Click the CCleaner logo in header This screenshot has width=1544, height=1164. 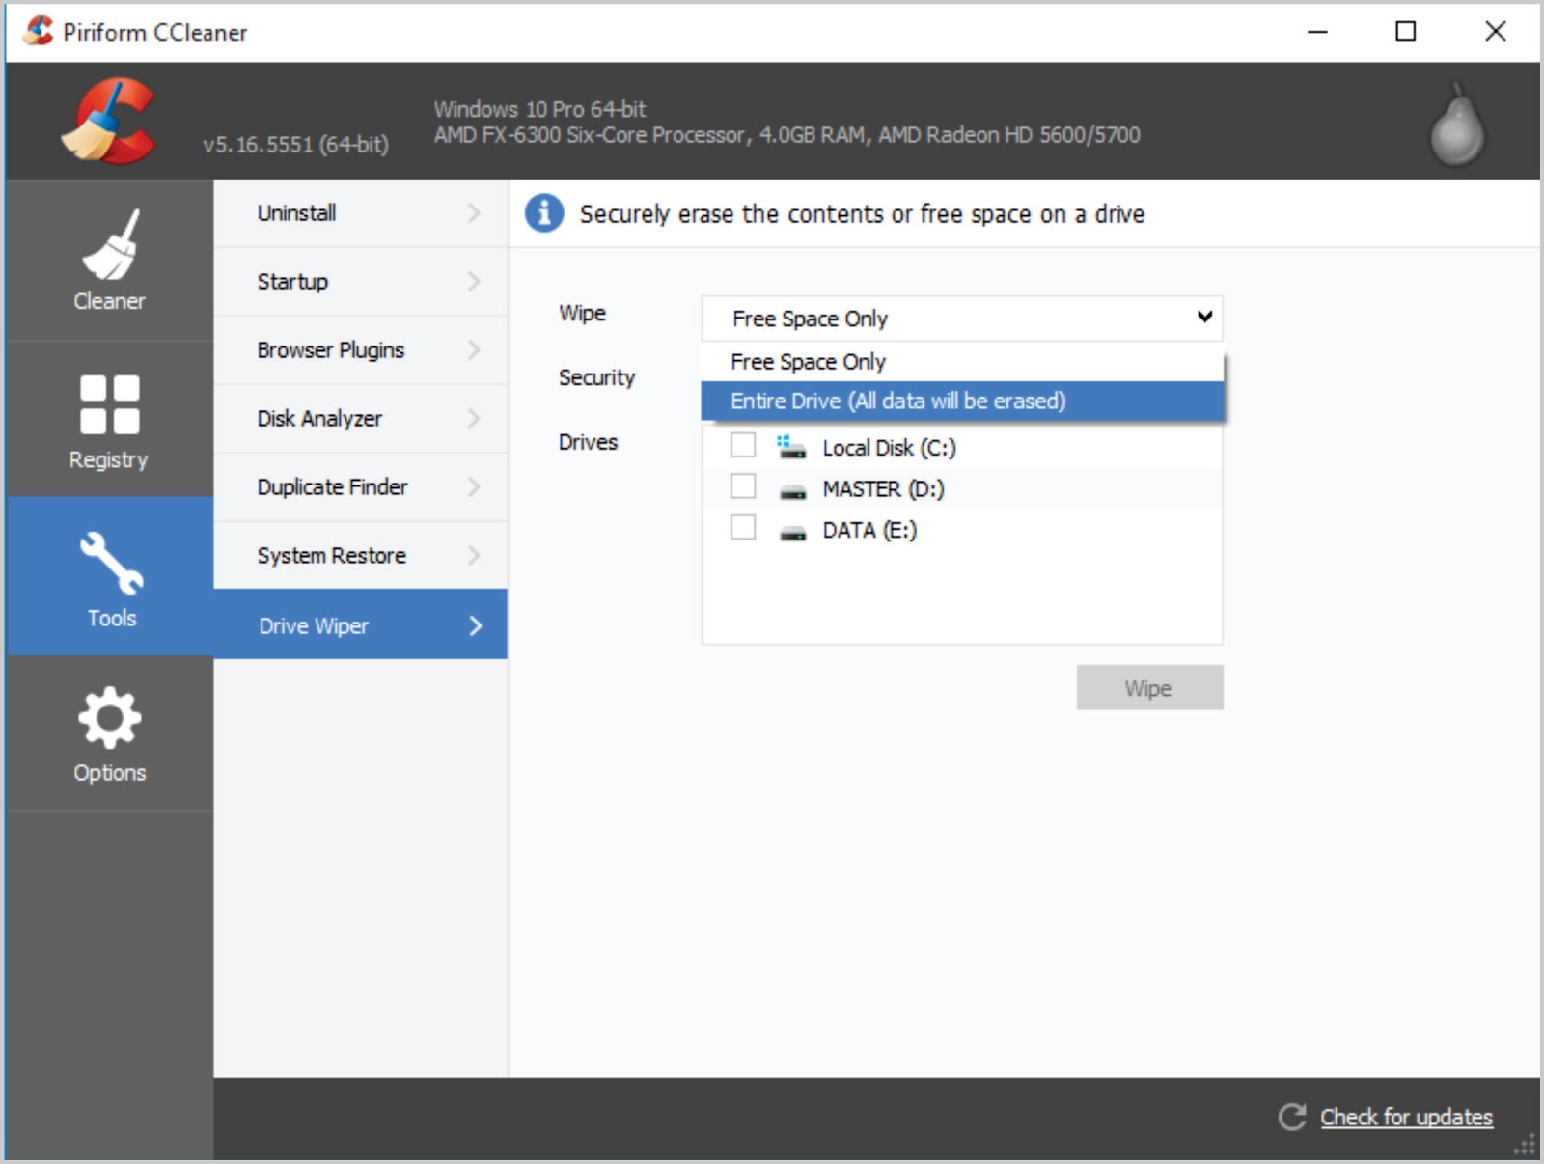pyautogui.click(x=108, y=121)
